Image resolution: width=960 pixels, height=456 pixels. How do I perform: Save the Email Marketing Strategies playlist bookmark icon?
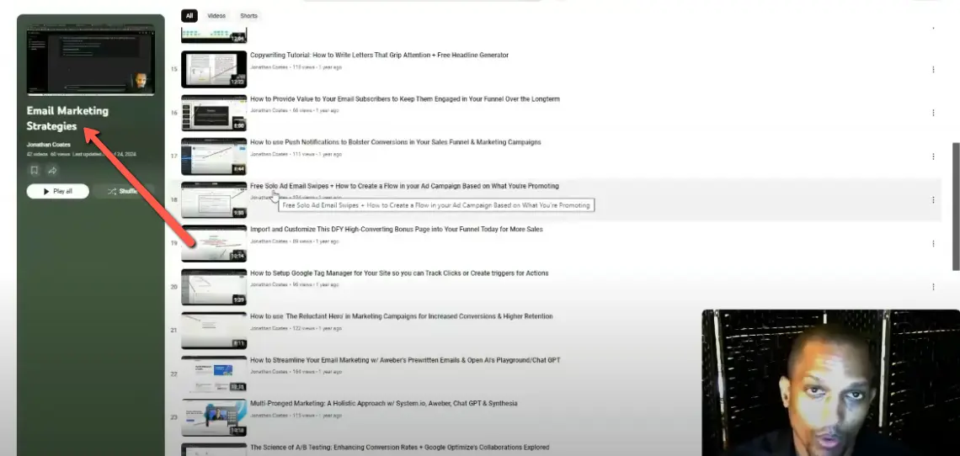pos(35,170)
